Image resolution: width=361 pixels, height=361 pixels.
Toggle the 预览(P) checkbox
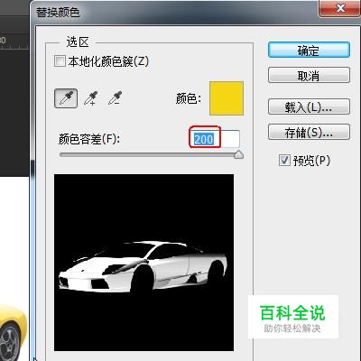[x=284, y=161]
